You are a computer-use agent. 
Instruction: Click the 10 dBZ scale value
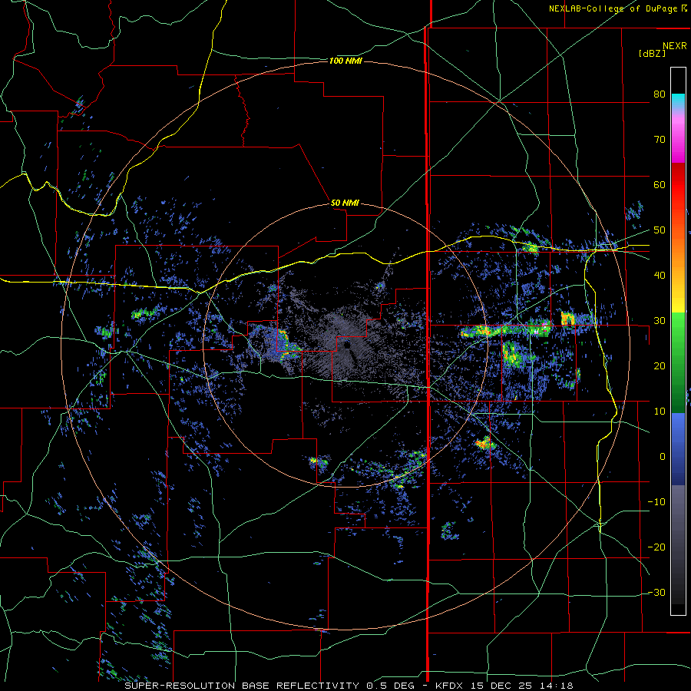pyautogui.click(x=660, y=412)
